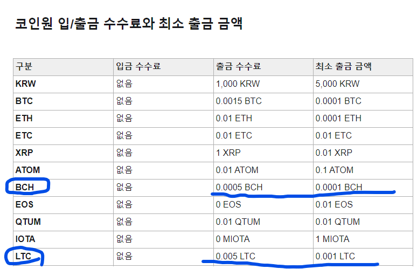Select the 1 XRP withdrawal fee cell
This screenshot has width=417, height=269.
tap(263, 153)
